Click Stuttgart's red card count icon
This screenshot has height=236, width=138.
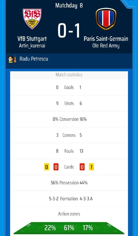coord(56,167)
